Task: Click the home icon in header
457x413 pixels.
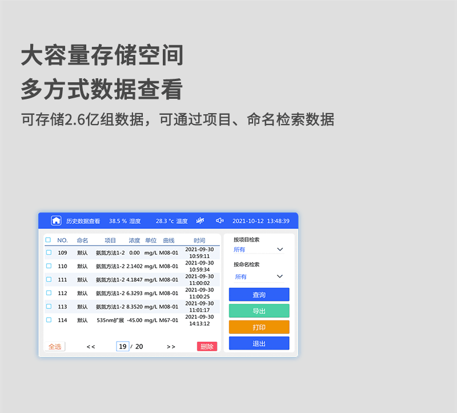Action: pos(56,220)
